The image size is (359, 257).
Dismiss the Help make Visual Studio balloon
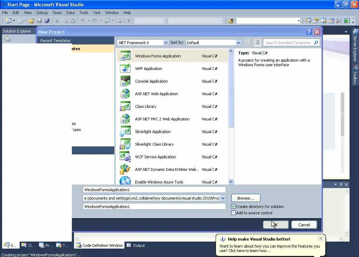[x=320, y=238]
